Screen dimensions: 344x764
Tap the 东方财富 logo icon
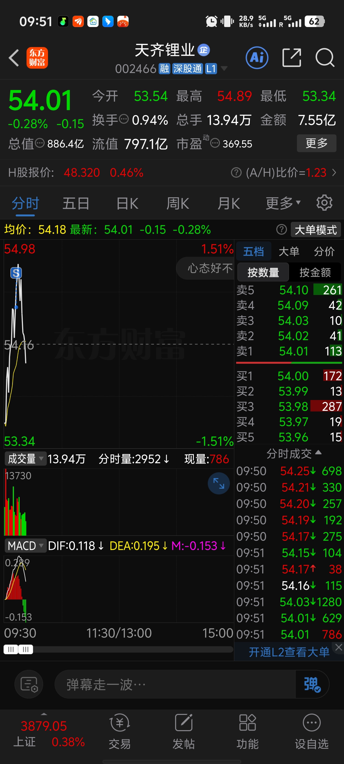coord(37,58)
